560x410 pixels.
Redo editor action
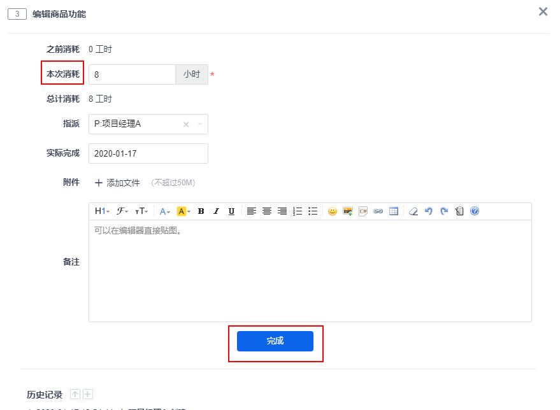[x=444, y=211]
